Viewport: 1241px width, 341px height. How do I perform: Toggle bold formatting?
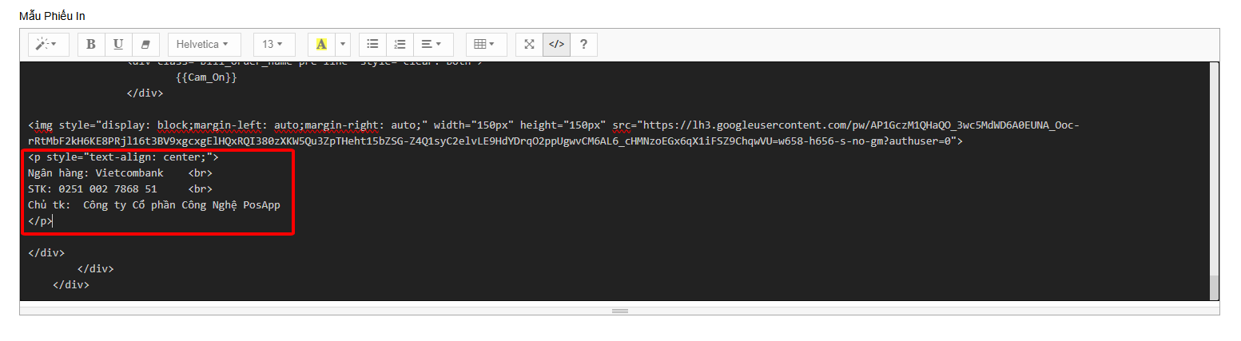[91, 45]
